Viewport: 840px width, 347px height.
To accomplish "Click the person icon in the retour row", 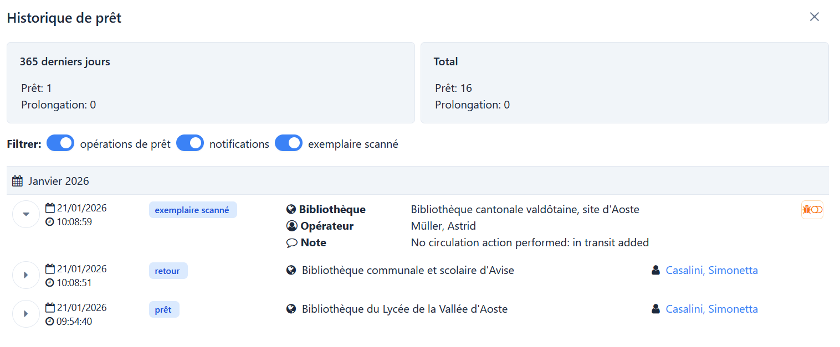I will 656,271.
